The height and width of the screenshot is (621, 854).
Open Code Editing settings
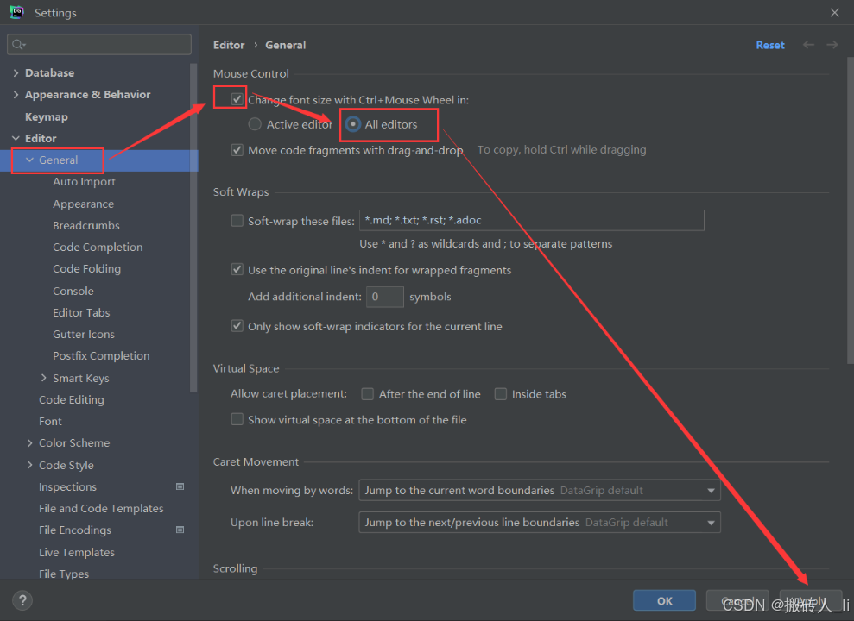pos(72,399)
